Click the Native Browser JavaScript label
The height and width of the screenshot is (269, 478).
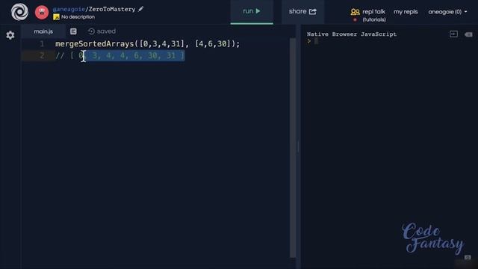coord(352,34)
